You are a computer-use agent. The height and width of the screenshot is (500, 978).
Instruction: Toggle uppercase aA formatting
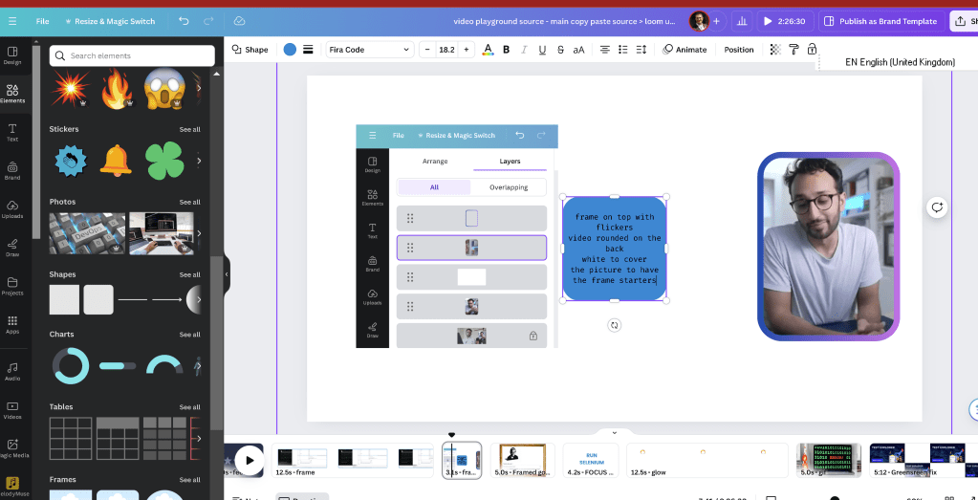click(578, 50)
